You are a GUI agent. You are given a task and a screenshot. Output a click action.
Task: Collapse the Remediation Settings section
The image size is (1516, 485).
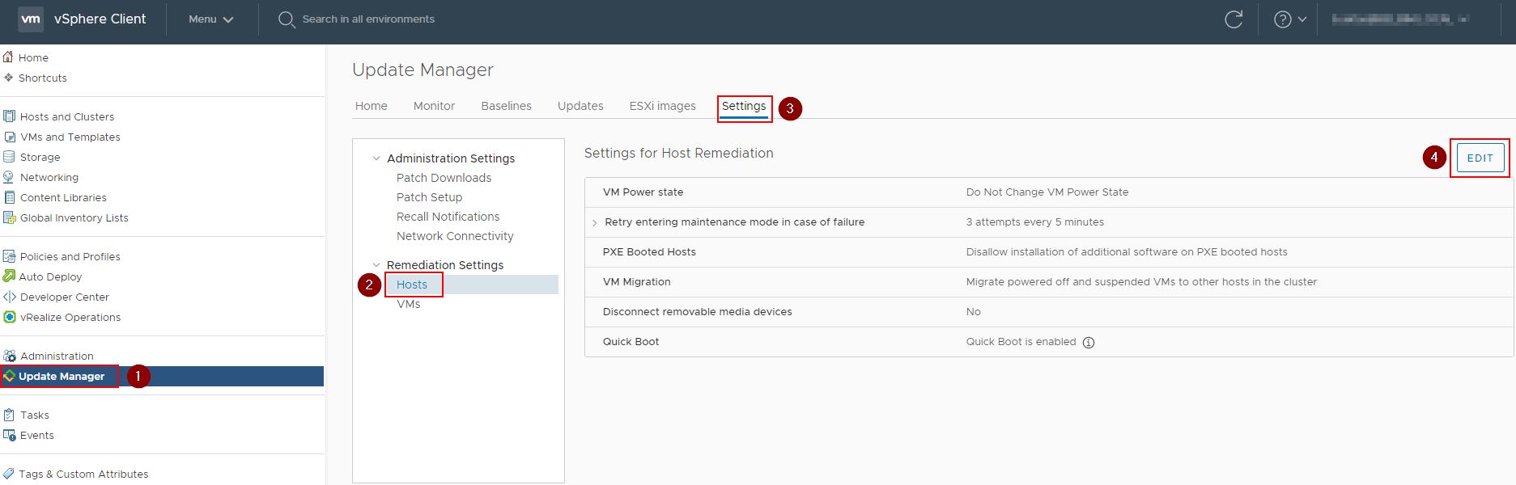376,265
